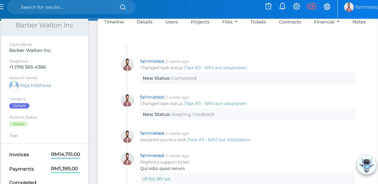Open the settings gear icon
The image size is (378, 184).
click(297, 7)
